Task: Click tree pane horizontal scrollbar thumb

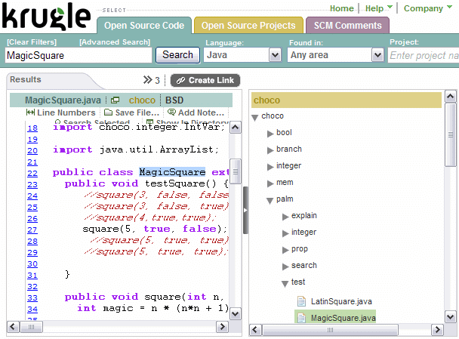Action: [x=330, y=330]
